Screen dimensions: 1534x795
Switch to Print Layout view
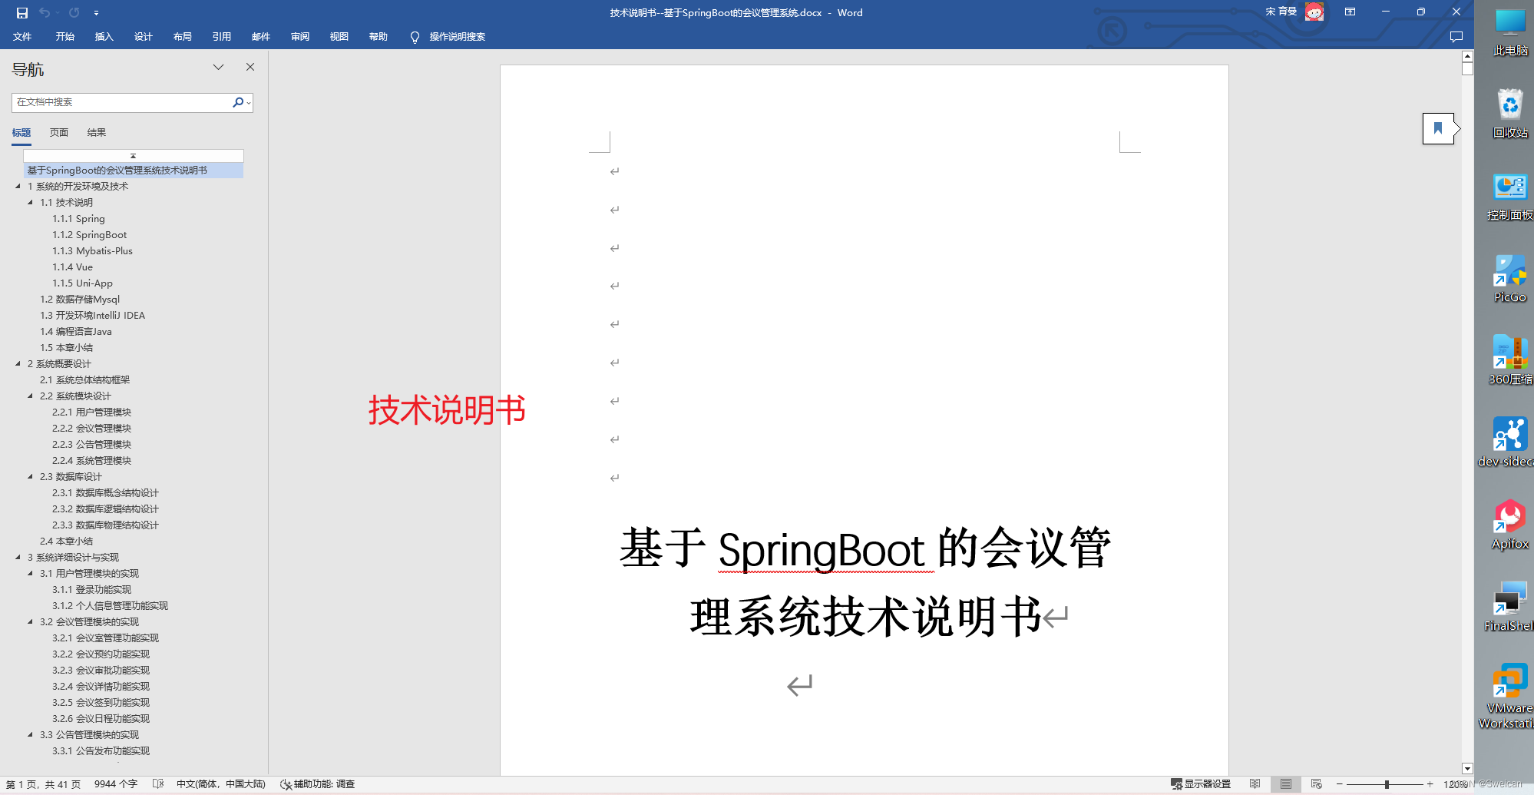[1286, 784]
